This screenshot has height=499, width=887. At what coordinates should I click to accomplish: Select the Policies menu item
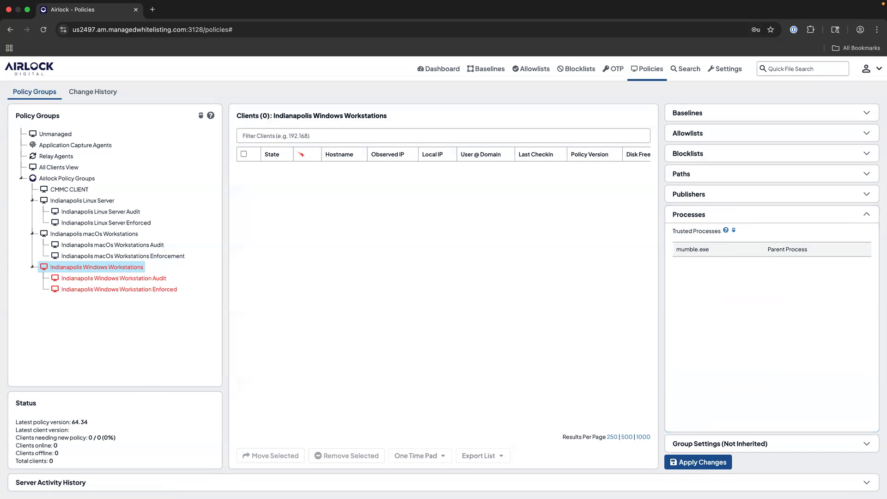(647, 68)
